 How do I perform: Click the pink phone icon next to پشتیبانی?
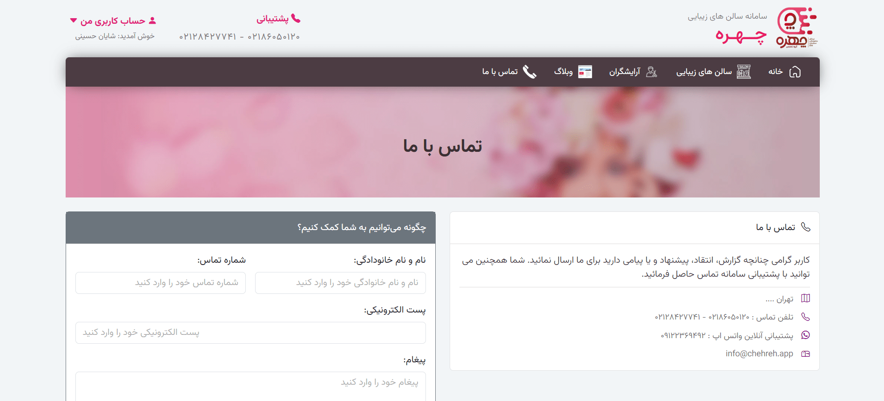(296, 19)
